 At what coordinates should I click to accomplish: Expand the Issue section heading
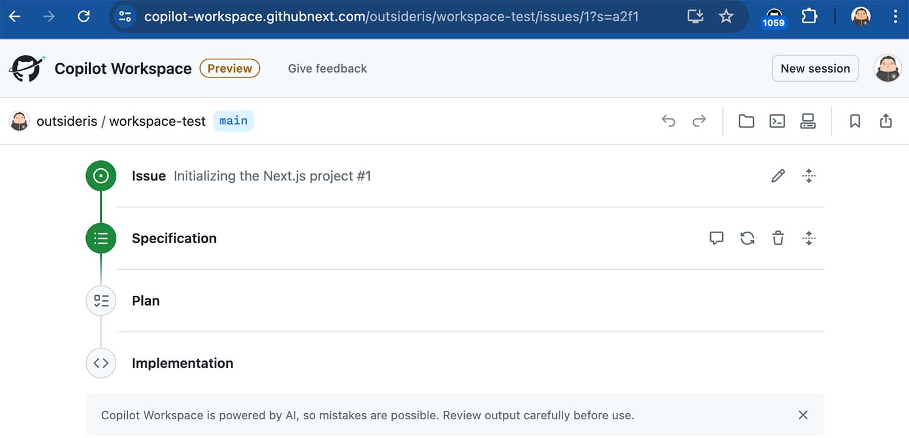tap(148, 176)
